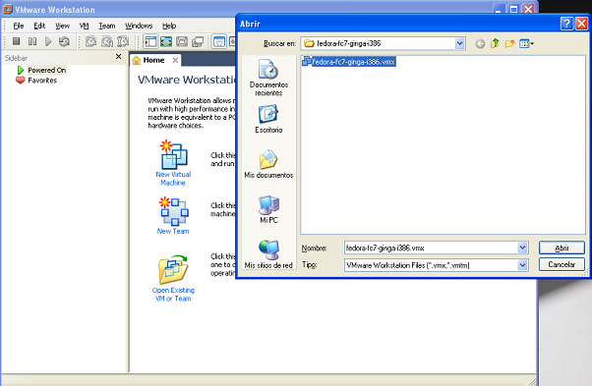This screenshot has height=386, width=592.
Task: Open the View menu
Action: (x=62, y=26)
